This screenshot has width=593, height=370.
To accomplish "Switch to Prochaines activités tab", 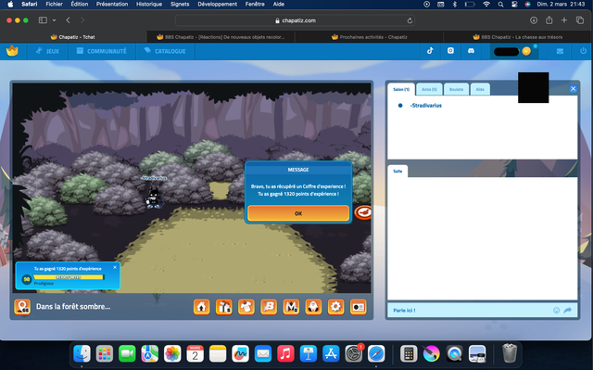I will [369, 37].
